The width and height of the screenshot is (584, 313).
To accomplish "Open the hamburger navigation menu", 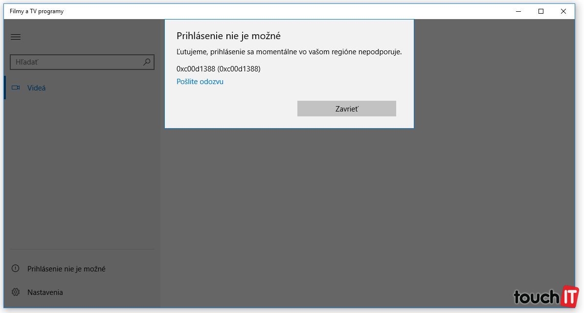I will (16, 37).
